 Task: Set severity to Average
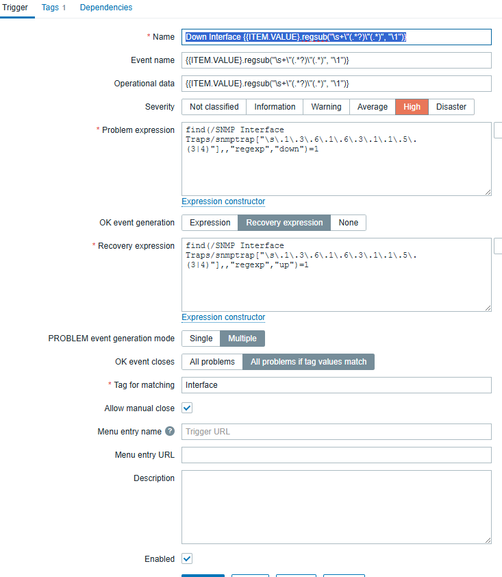point(372,107)
